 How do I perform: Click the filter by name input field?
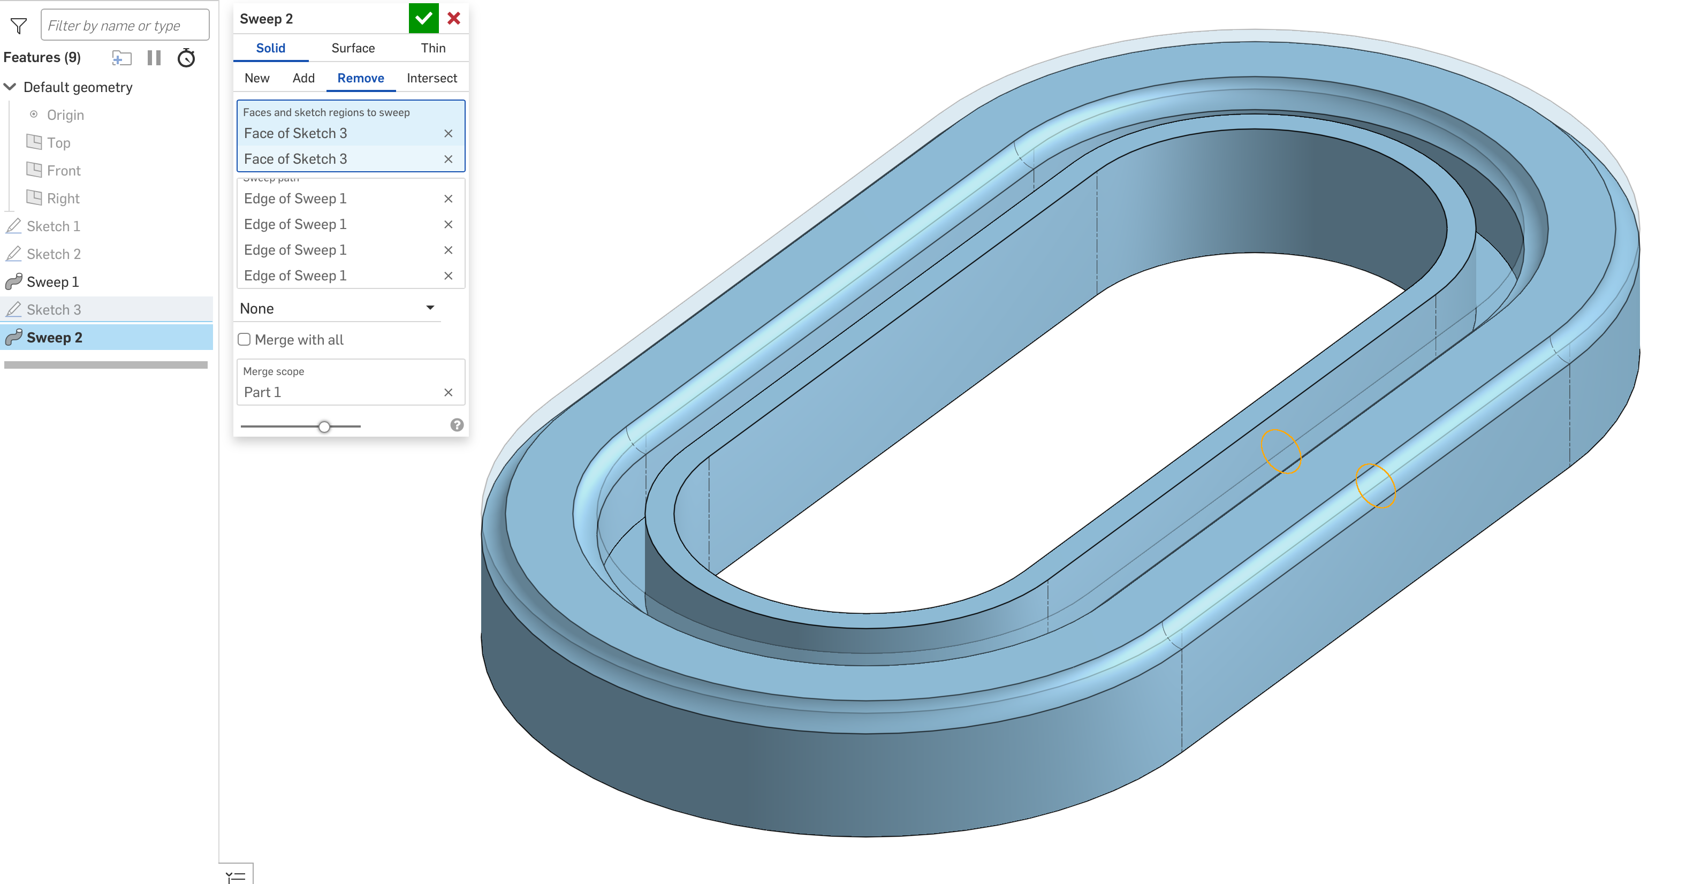click(x=124, y=26)
